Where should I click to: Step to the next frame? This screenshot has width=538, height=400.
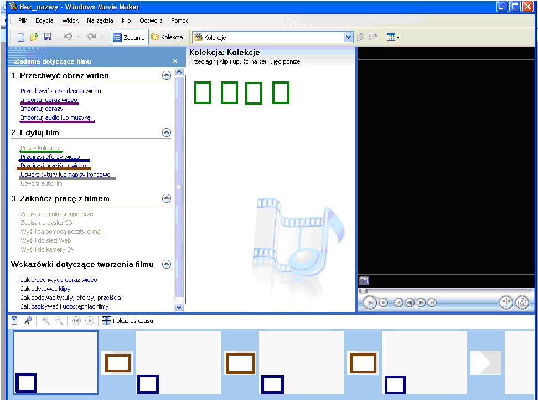[x=421, y=303]
